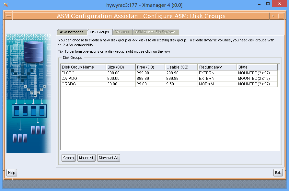
Task: Maximize the Xmanager window
Action: tap(268, 4)
